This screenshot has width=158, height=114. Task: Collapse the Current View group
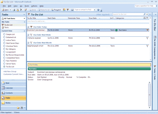pyautogui.click(x=24, y=31)
